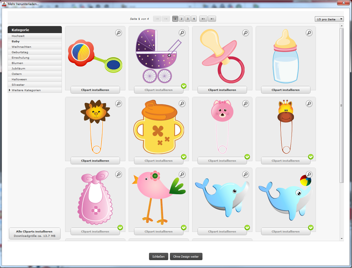Zoom the yellow sippy cup clipart
Image resolution: width=352 pixels, height=268 pixels.
[182, 104]
